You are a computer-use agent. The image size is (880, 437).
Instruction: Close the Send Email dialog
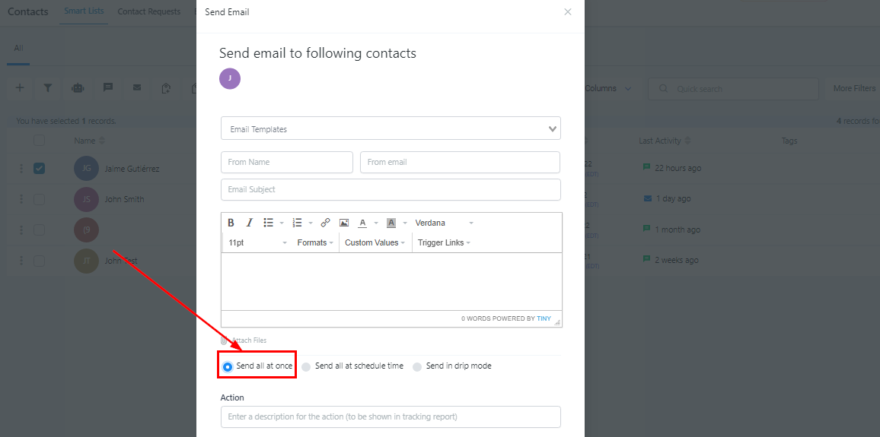[x=567, y=12]
